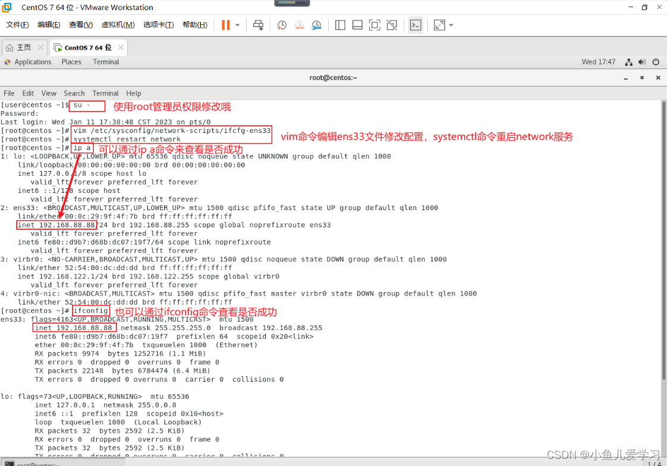Open the GNOME Places menu
Image resolution: width=668 pixels, height=466 pixels.
point(71,62)
